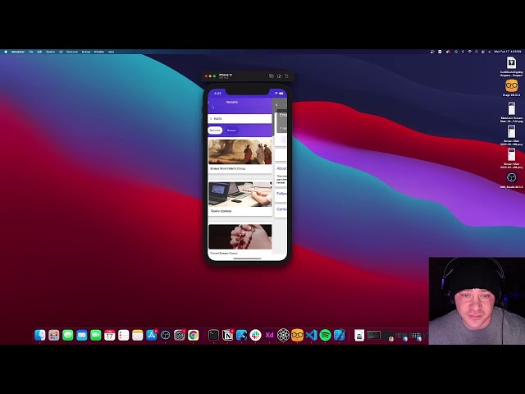Screen dimensions: 525x394
Task: Open the rosary image result card
Action: (x=240, y=236)
